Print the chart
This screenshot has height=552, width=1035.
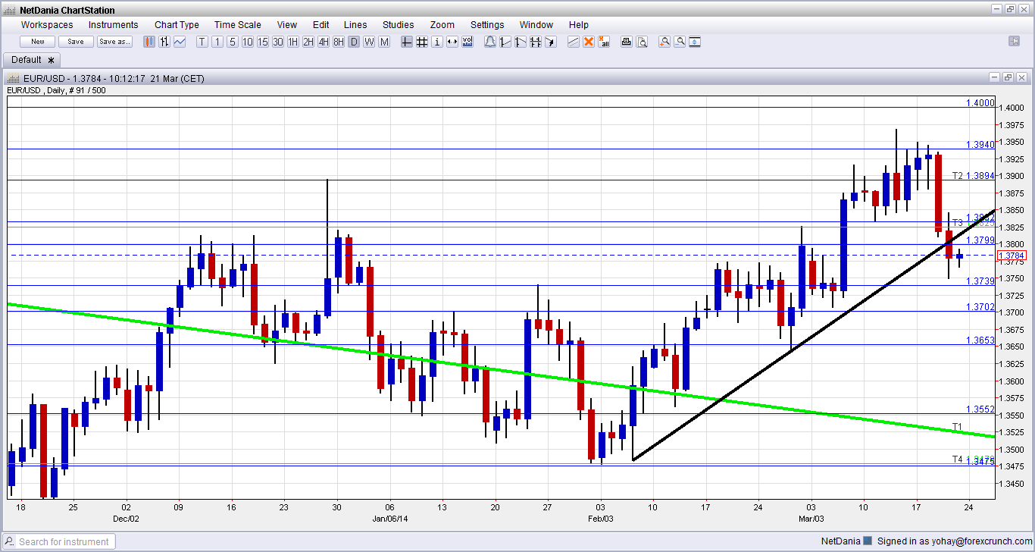626,42
